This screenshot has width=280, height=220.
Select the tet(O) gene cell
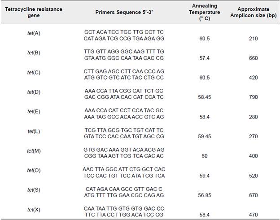tap(34, 170)
